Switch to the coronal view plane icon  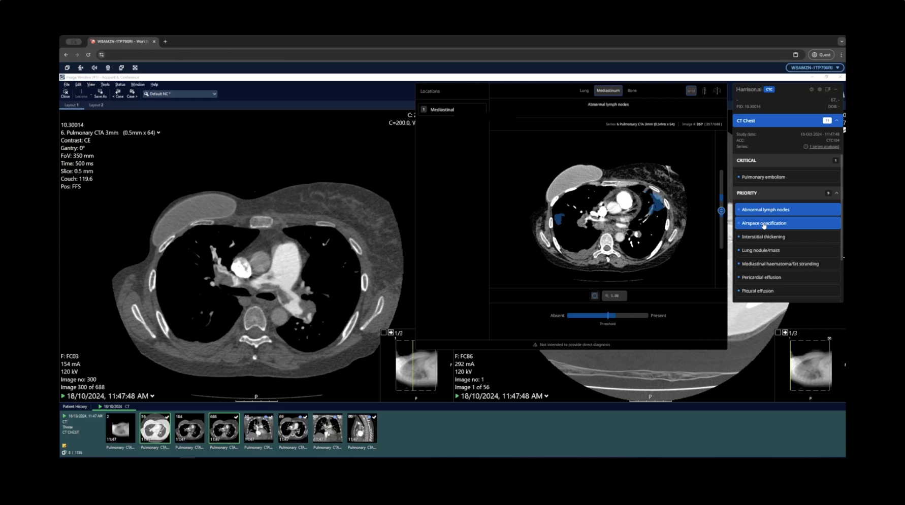click(717, 91)
